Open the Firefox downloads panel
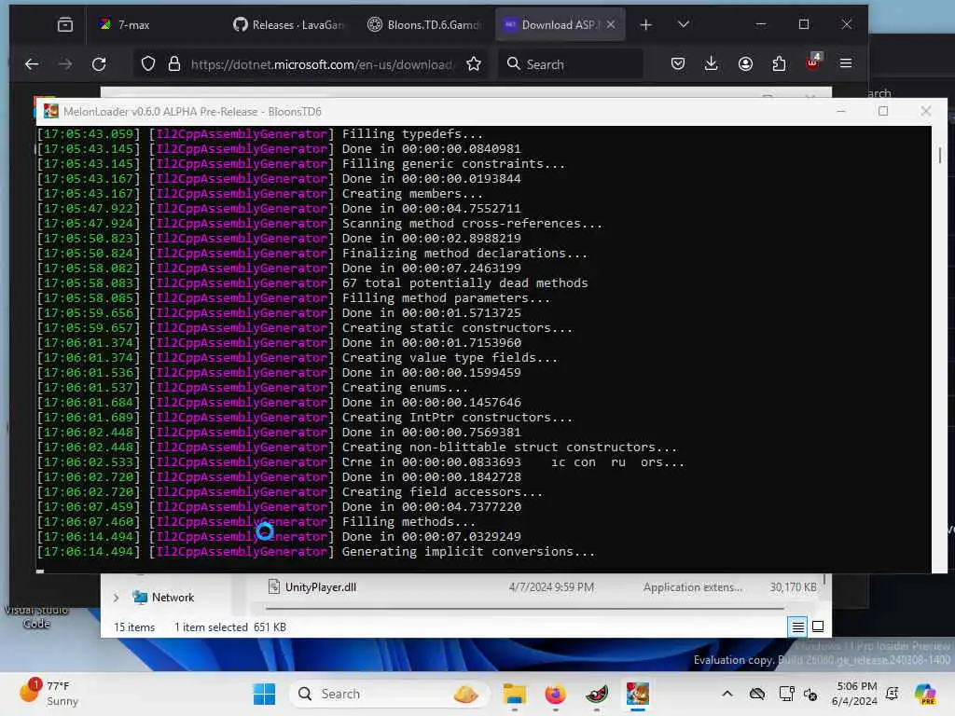The width and height of the screenshot is (955, 716). pyautogui.click(x=711, y=64)
